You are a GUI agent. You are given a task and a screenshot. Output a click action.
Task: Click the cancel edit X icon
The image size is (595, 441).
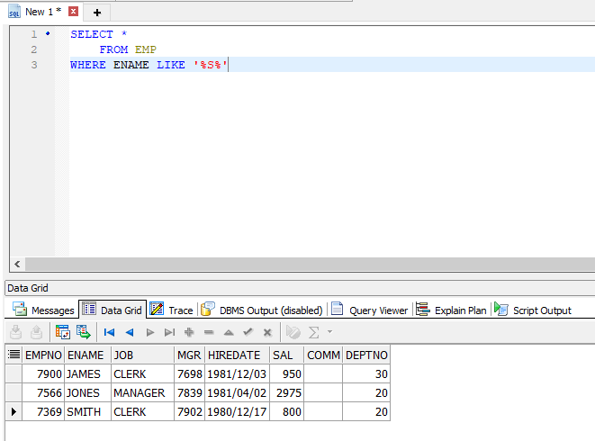267,332
